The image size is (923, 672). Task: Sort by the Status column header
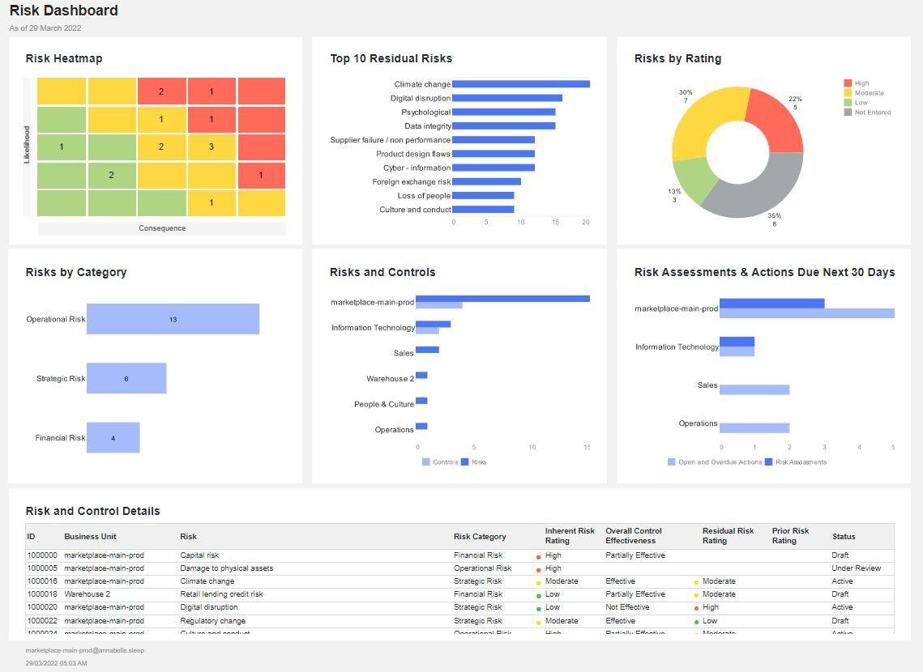(x=844, y=536)
